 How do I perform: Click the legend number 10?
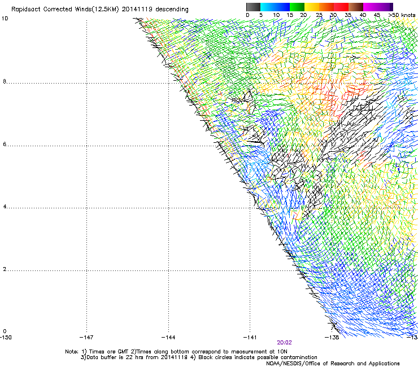pyautogui.click(x=276, y=15)
